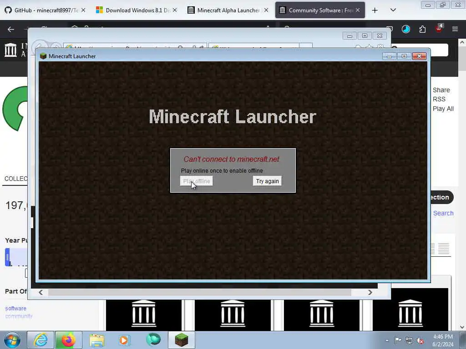This screenshot has width=466, height=349.
Task: Open the third archive item thumbnail
Action: click(x=322, y=314)
